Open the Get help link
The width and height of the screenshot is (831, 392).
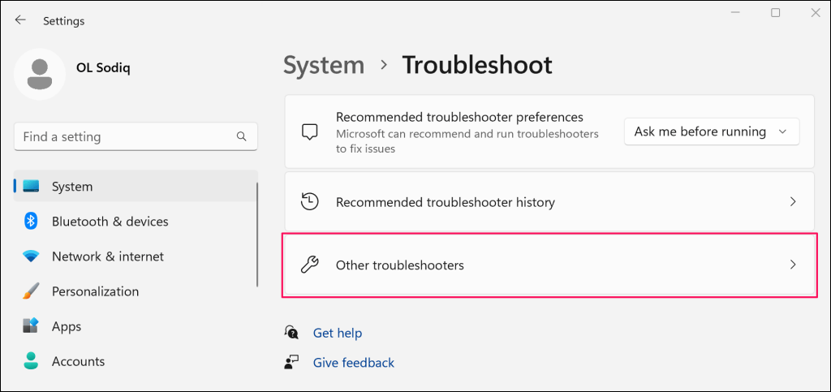click(338, 333)
